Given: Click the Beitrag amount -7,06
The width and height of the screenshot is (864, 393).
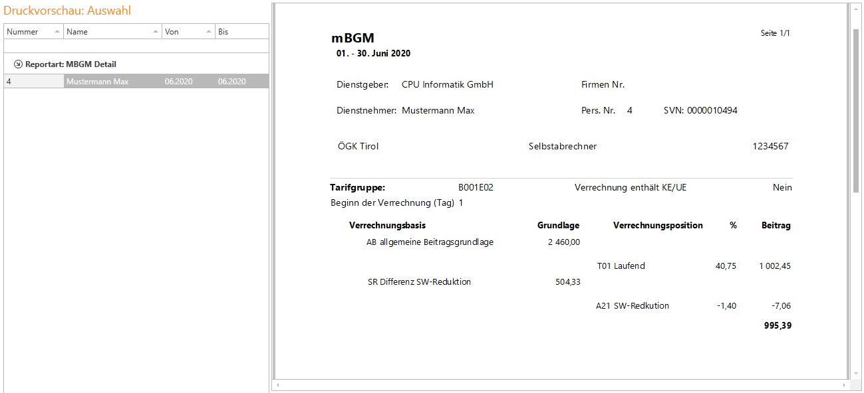Looking at the screenshot, I should 781,306.
